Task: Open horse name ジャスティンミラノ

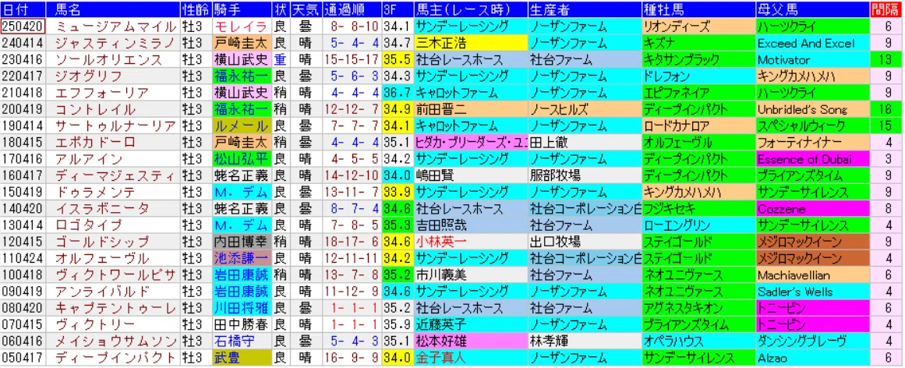Action: click(115, 43)
